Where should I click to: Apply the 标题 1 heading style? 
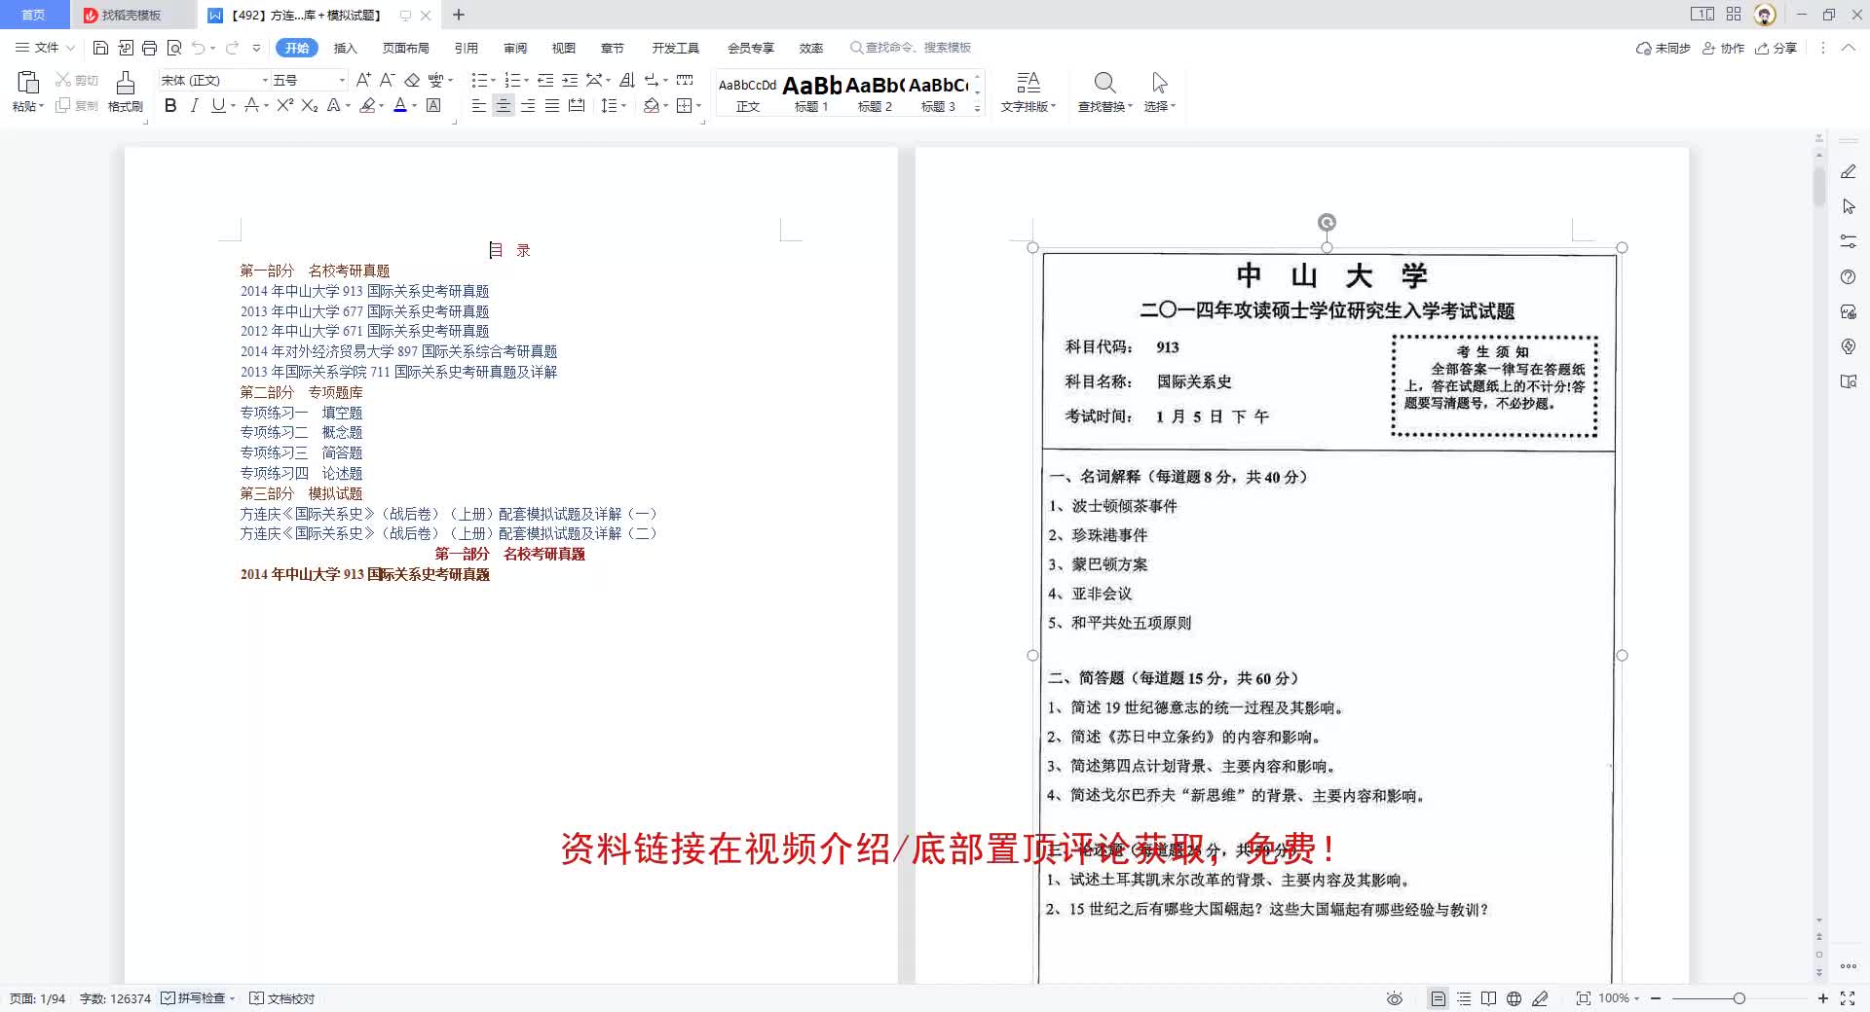pyautogui.click(x=811, y=93)
